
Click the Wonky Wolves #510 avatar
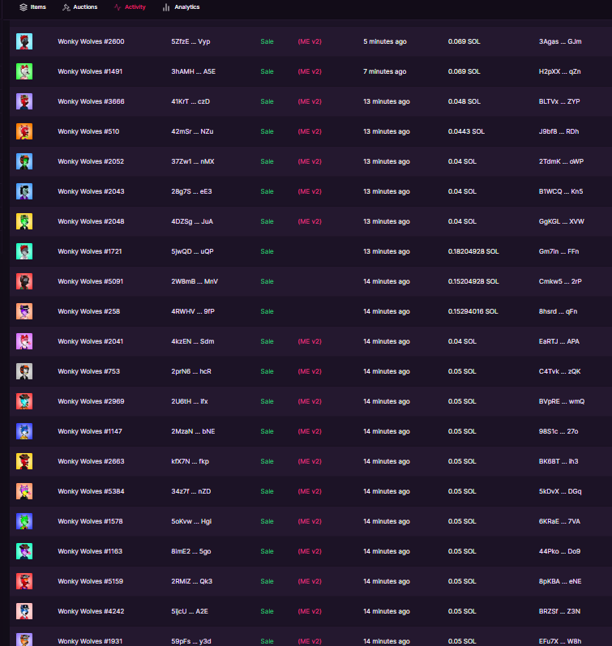click(x=24, y=131)
